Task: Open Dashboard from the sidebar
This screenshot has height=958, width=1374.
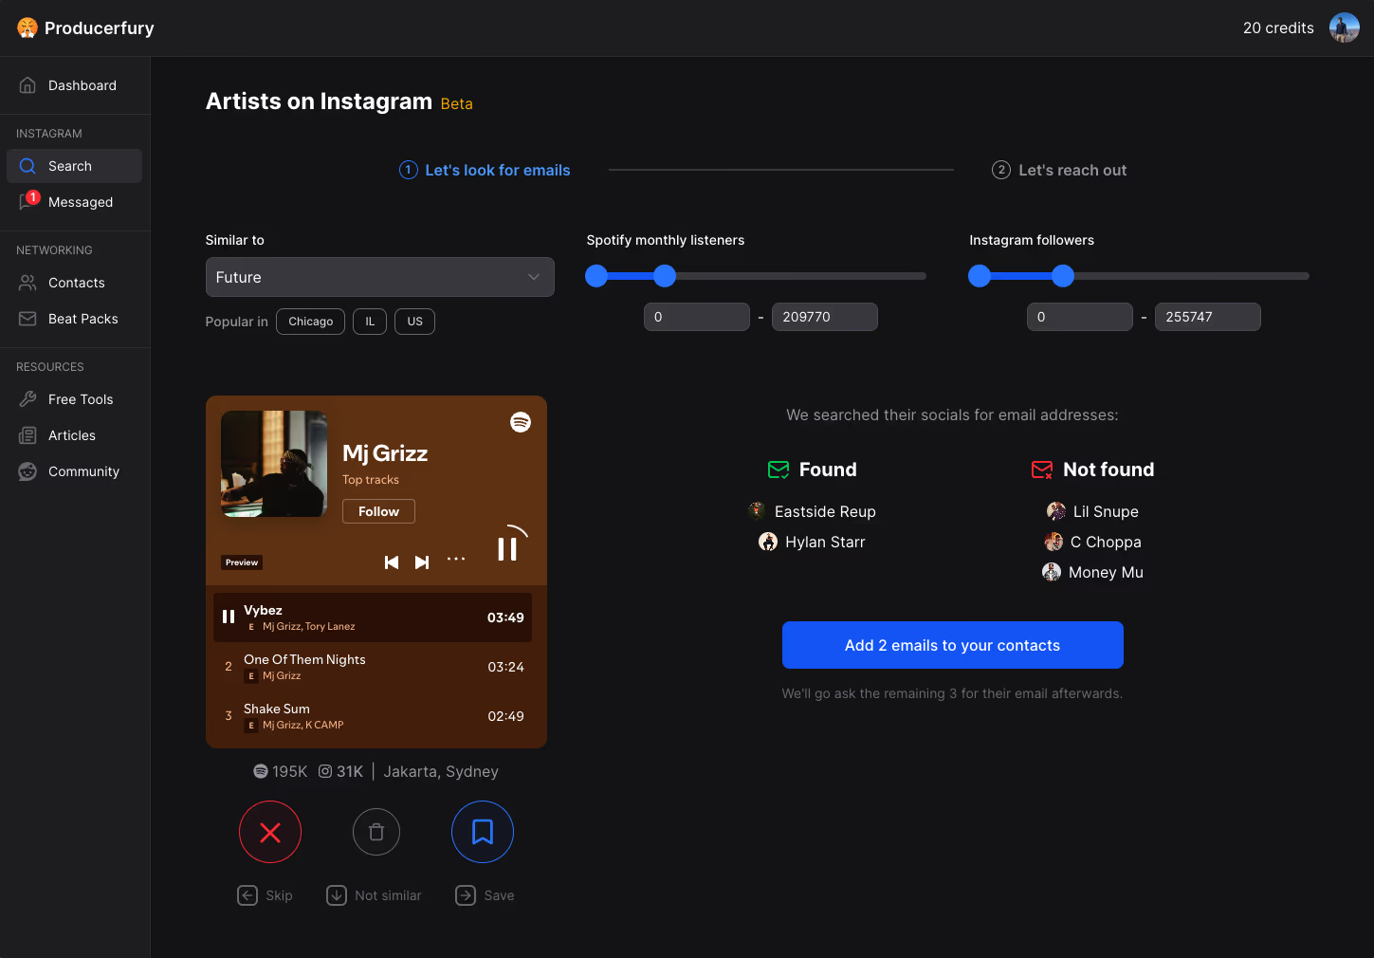Action: [75, 85]
